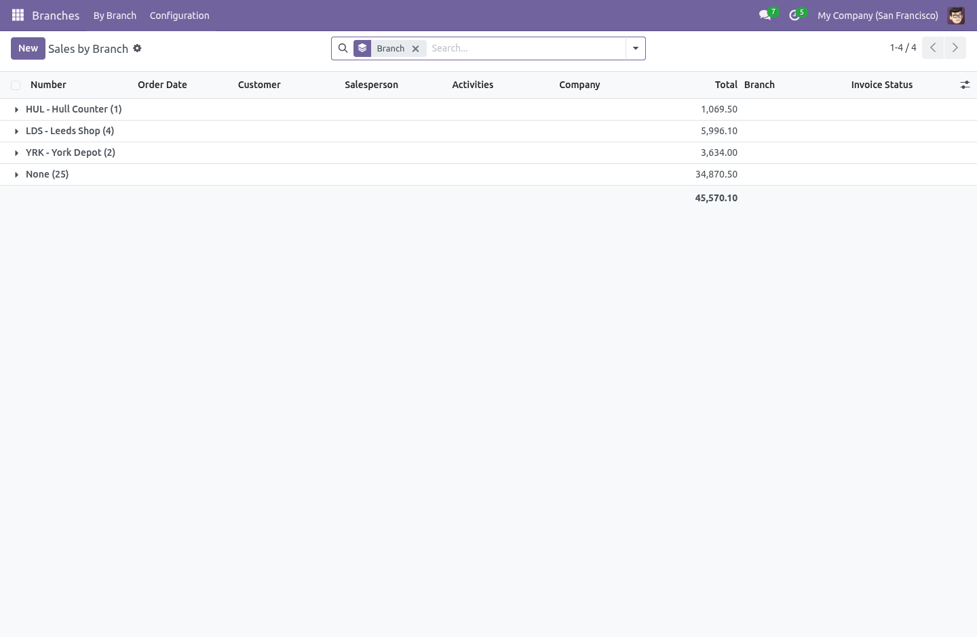Open the By Branch menu
Screen dimensions: 977x637
[x=115, y=16]
